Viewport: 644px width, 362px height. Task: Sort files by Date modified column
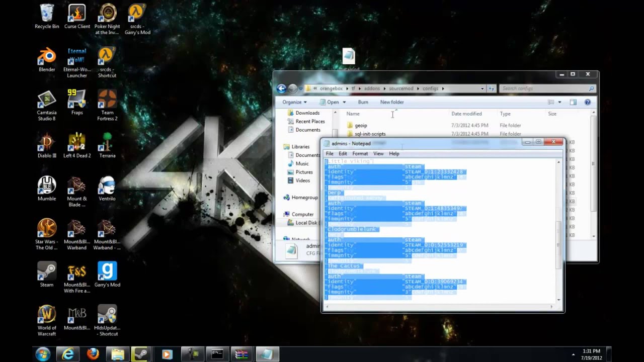pos(466,114)
